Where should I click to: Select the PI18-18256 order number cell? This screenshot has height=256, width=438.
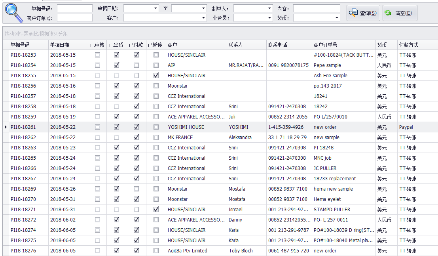pos(28,86)
